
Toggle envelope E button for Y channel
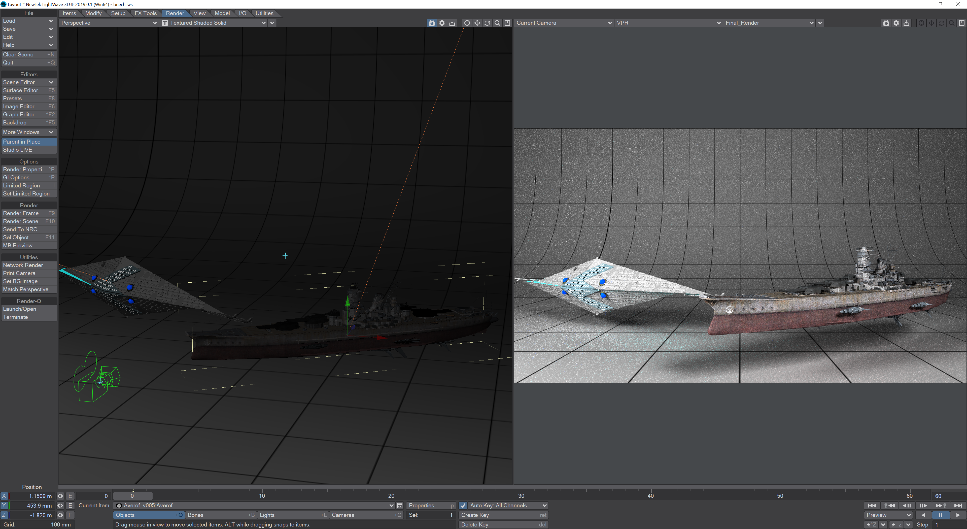point(70,505)
